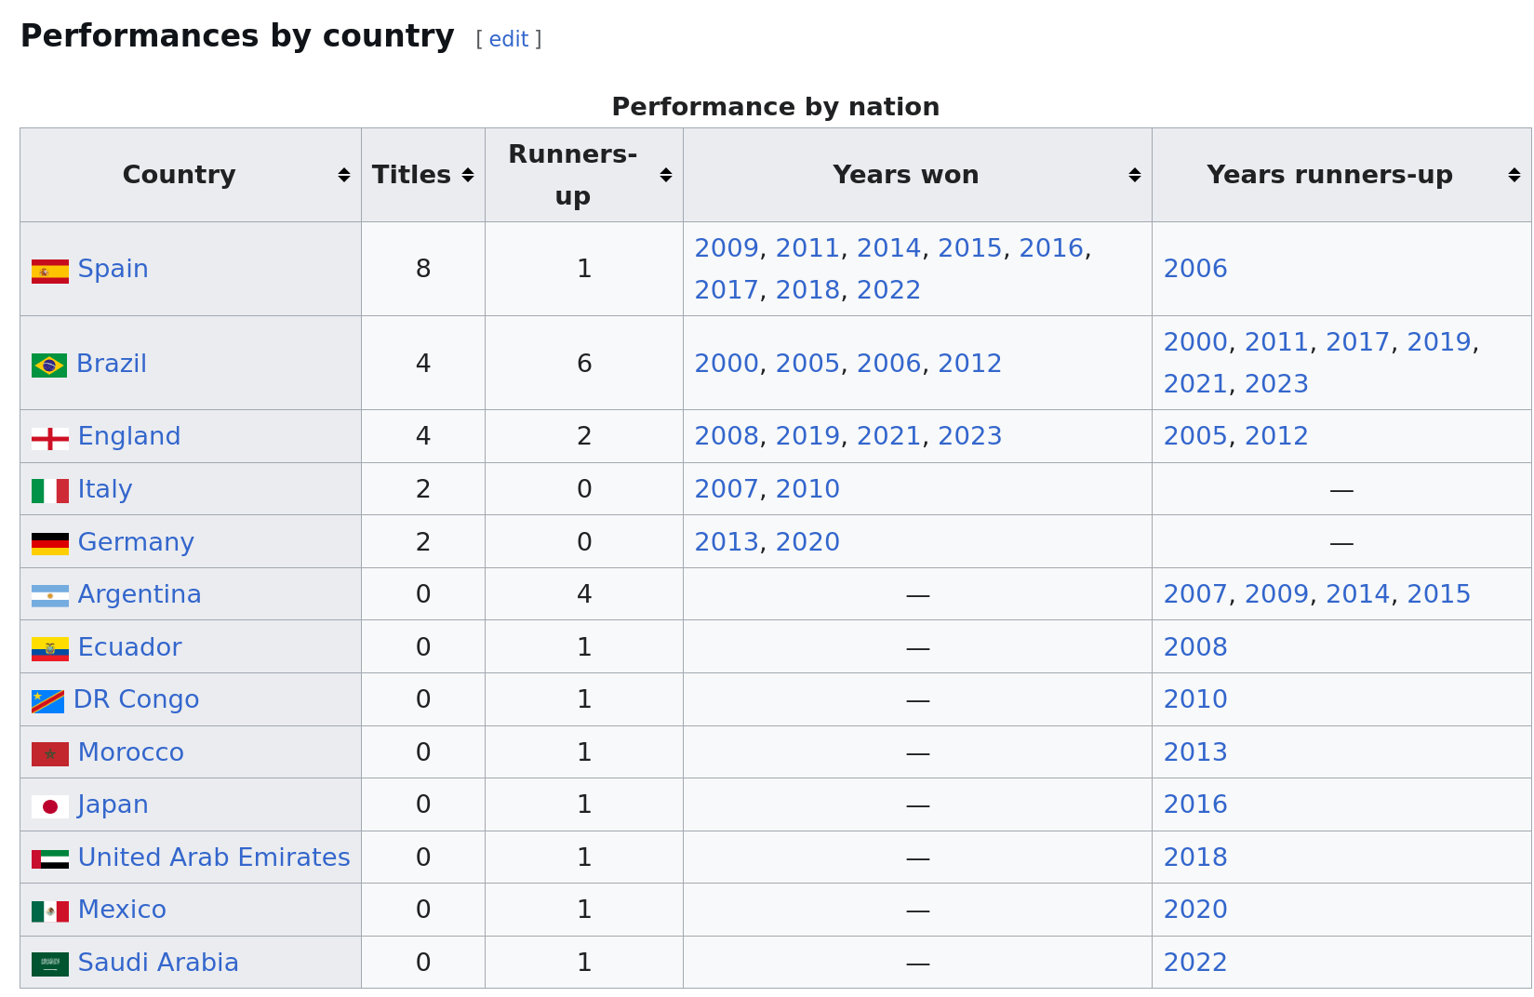Click the Mexico flag icon
Viewport: 1534px width, 997px height.
click(50, 911)
